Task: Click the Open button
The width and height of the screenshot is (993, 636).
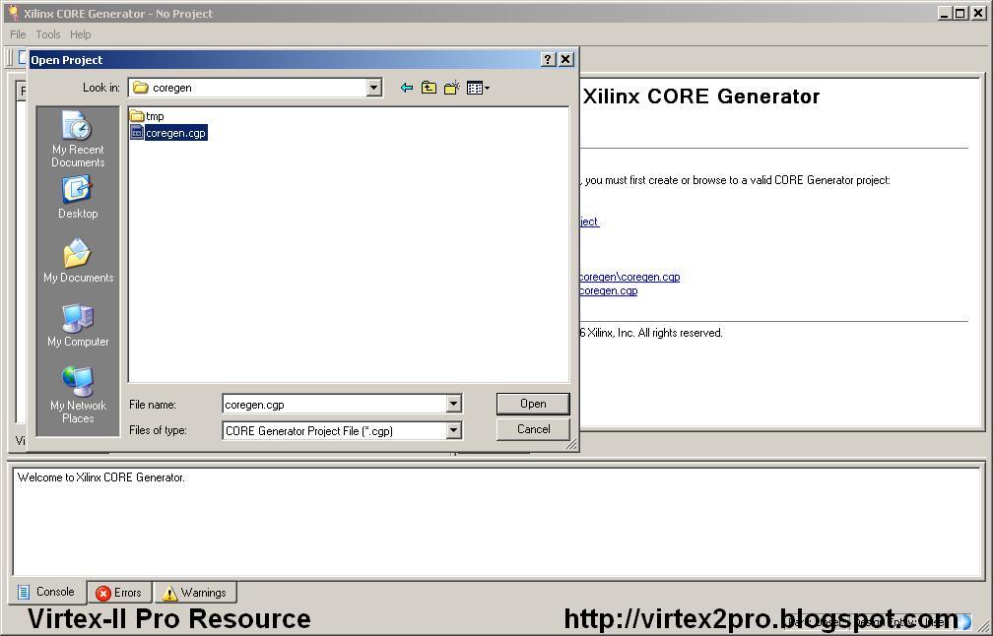Action: 533,404
